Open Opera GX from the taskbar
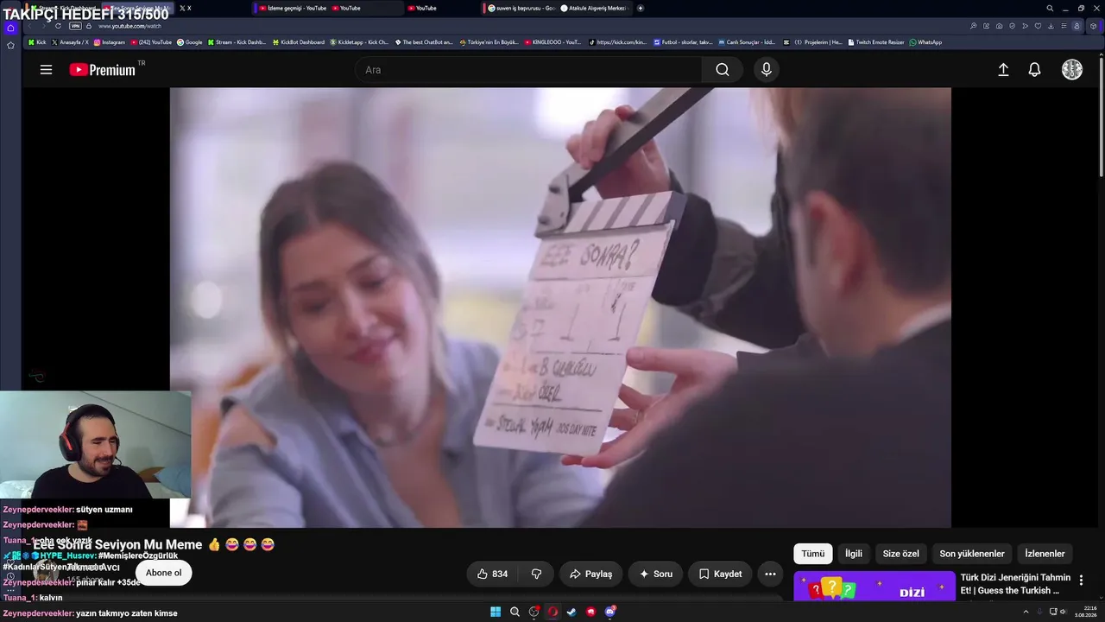 (x=552, y=612)
